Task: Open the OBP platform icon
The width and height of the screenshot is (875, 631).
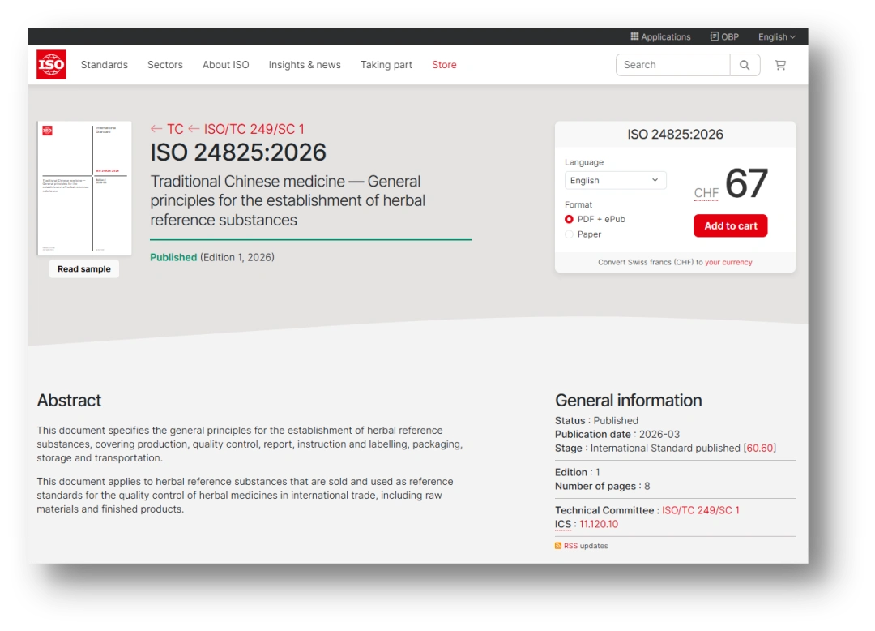Action: pos(715,36)
